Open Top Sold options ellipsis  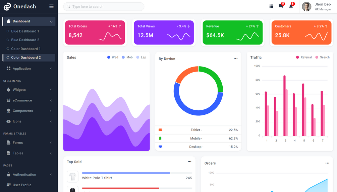click(x=189, y=162)
